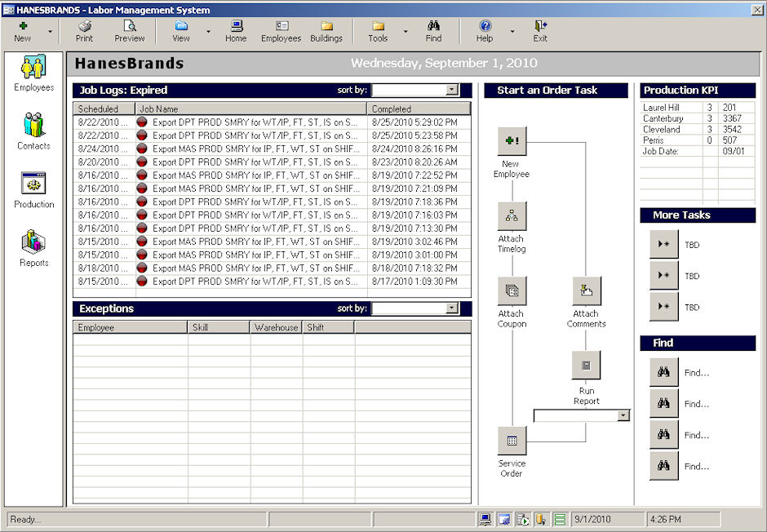The height and width of the screenshot is (532, 767).
Task: Open Buildings from the toolbar
Action: tap(326, 31)
